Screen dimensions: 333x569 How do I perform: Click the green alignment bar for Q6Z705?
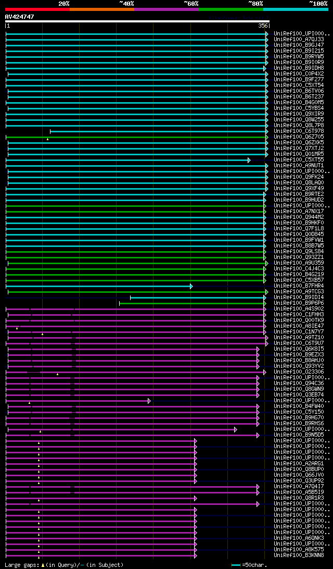(135, 137)
